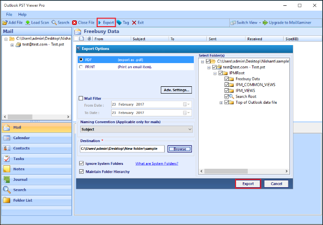Enable the Mail Filter checkbox
The height and width of the screenshot is (225, 323).
81,98
